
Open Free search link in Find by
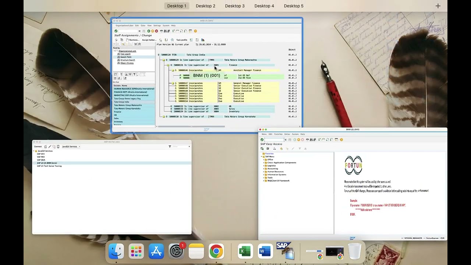click(125, 54)
